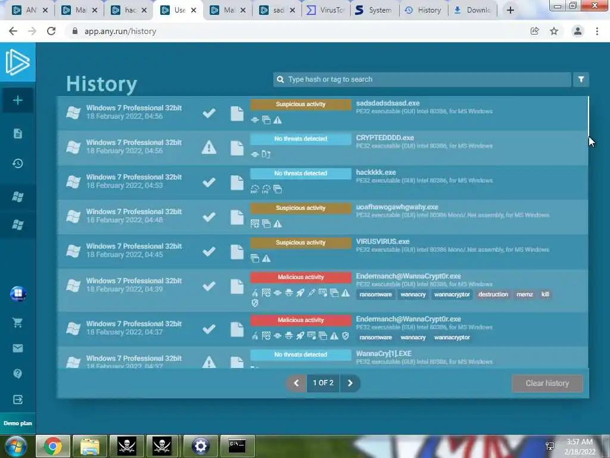The width and height of the screenshot is (610, 458).
Task: Click the first pirate flag taskbar item
Action: 127,446
